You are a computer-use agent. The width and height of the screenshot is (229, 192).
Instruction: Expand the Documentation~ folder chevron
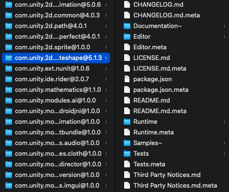(224, 26)
